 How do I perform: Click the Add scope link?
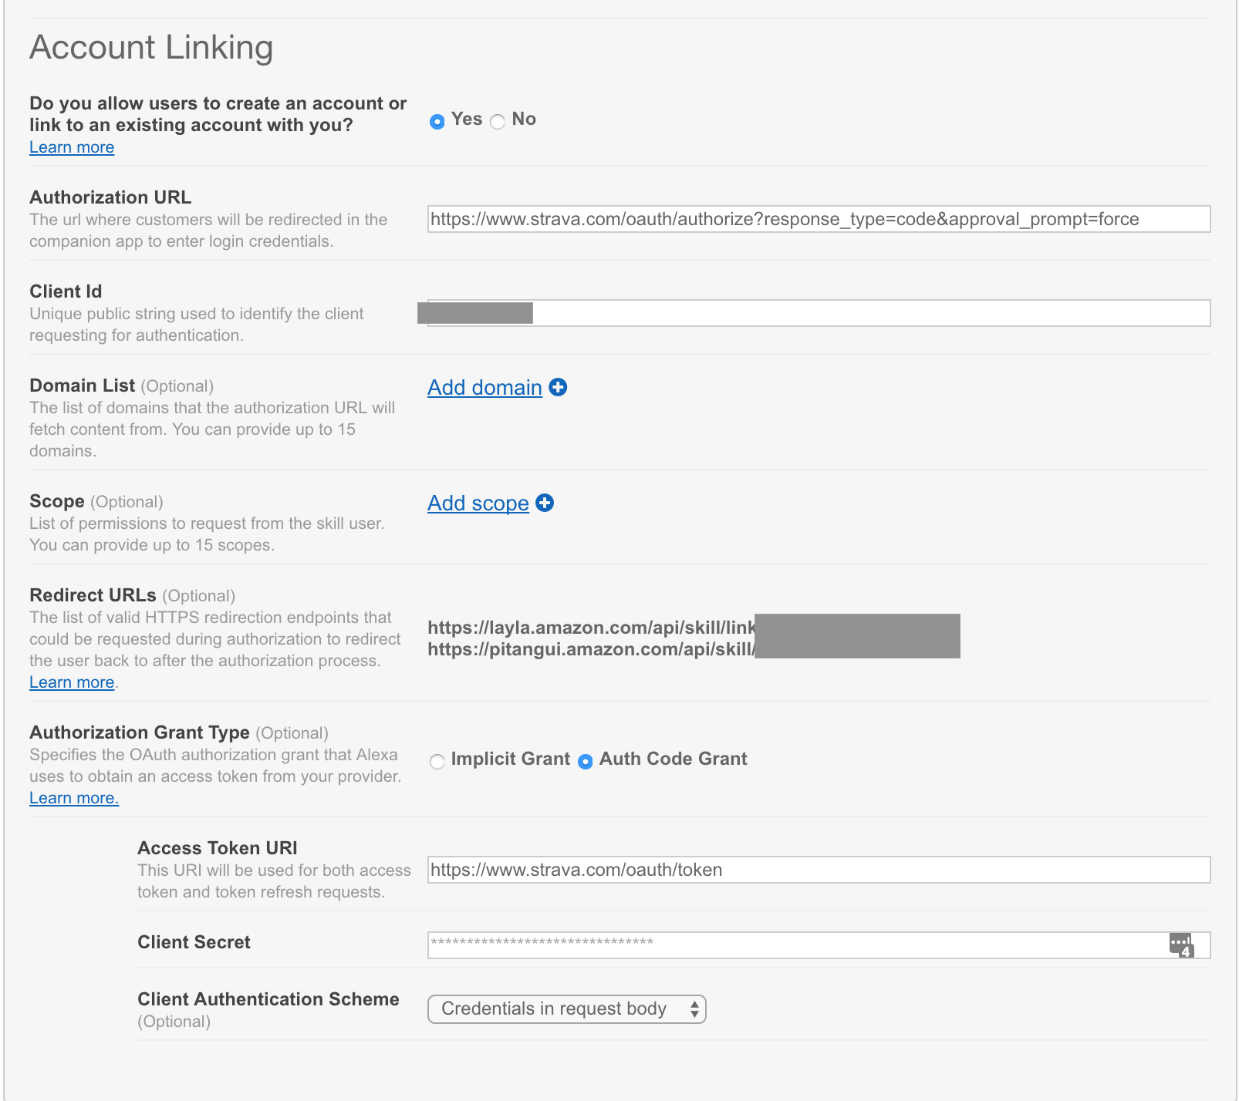click(x=478, y=503)
